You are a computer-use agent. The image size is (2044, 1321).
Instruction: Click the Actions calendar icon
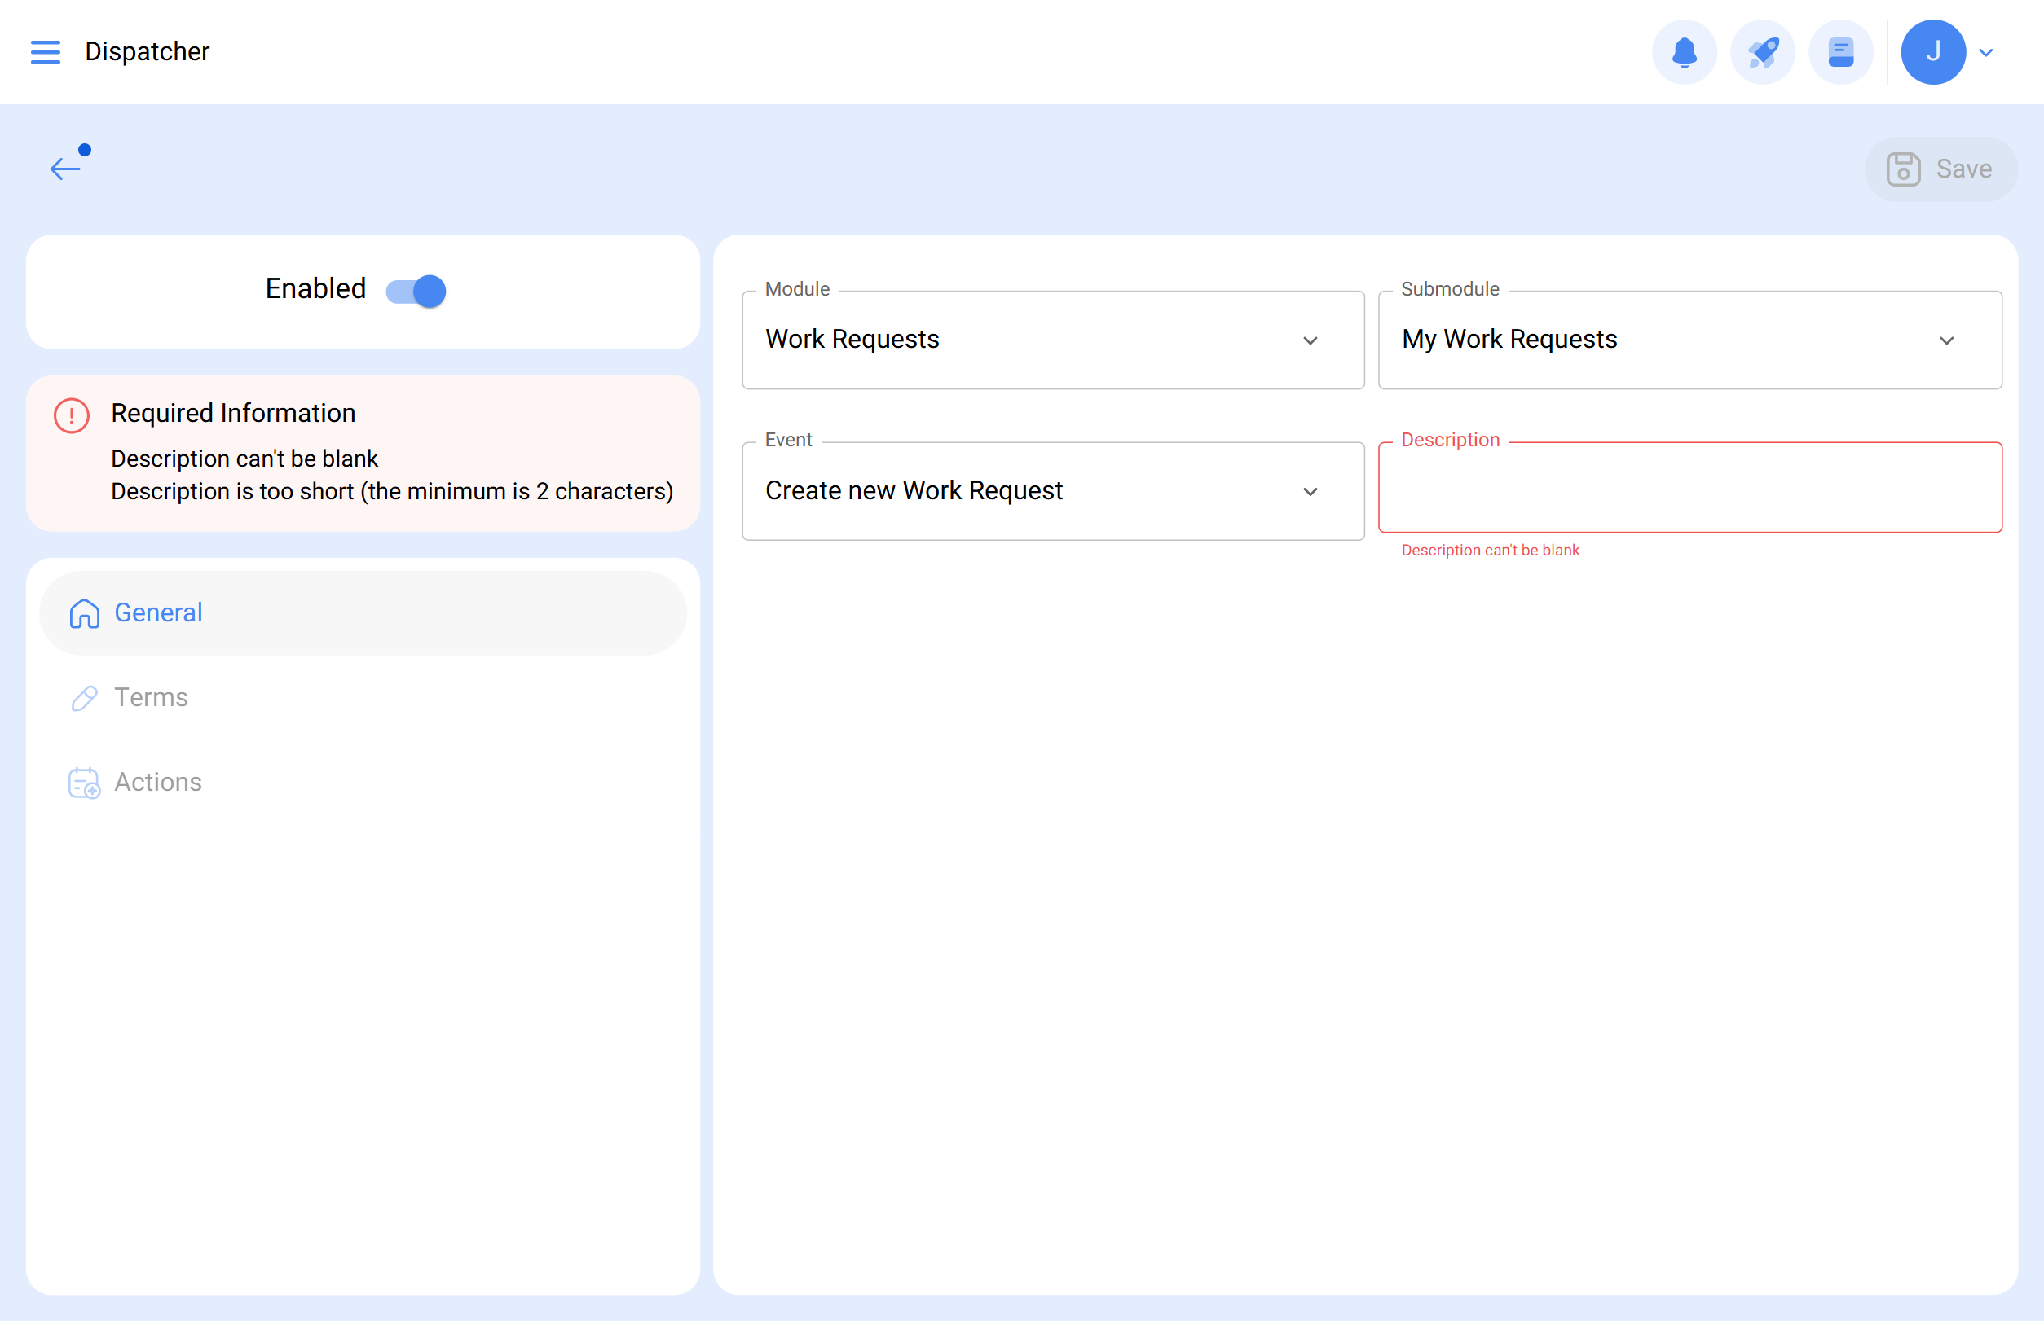tap(84, 783)
